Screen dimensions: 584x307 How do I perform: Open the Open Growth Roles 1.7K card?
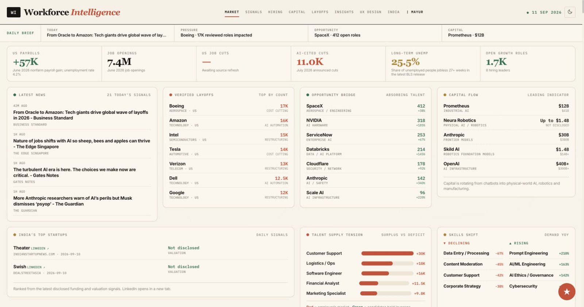(527, 64)
